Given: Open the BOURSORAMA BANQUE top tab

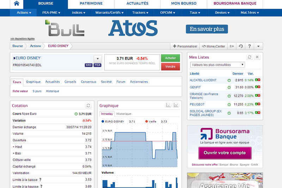Looking at the screenshot, I should (x=235, y=4).
